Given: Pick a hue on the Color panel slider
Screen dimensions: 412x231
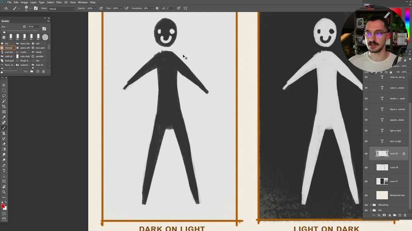Looking at the screenshot, I should tap(407, 25).
